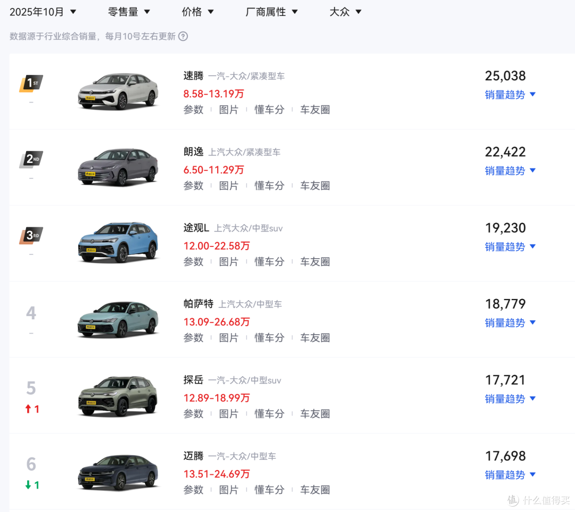Open the 帕萨特 car thumbnail
Image resolution: width=575 pixels, height=512 pixels.
tap(118, 319)
